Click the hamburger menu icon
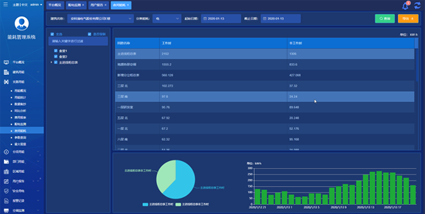Screen dimensions: 425x214 click(x=5, y=5)
